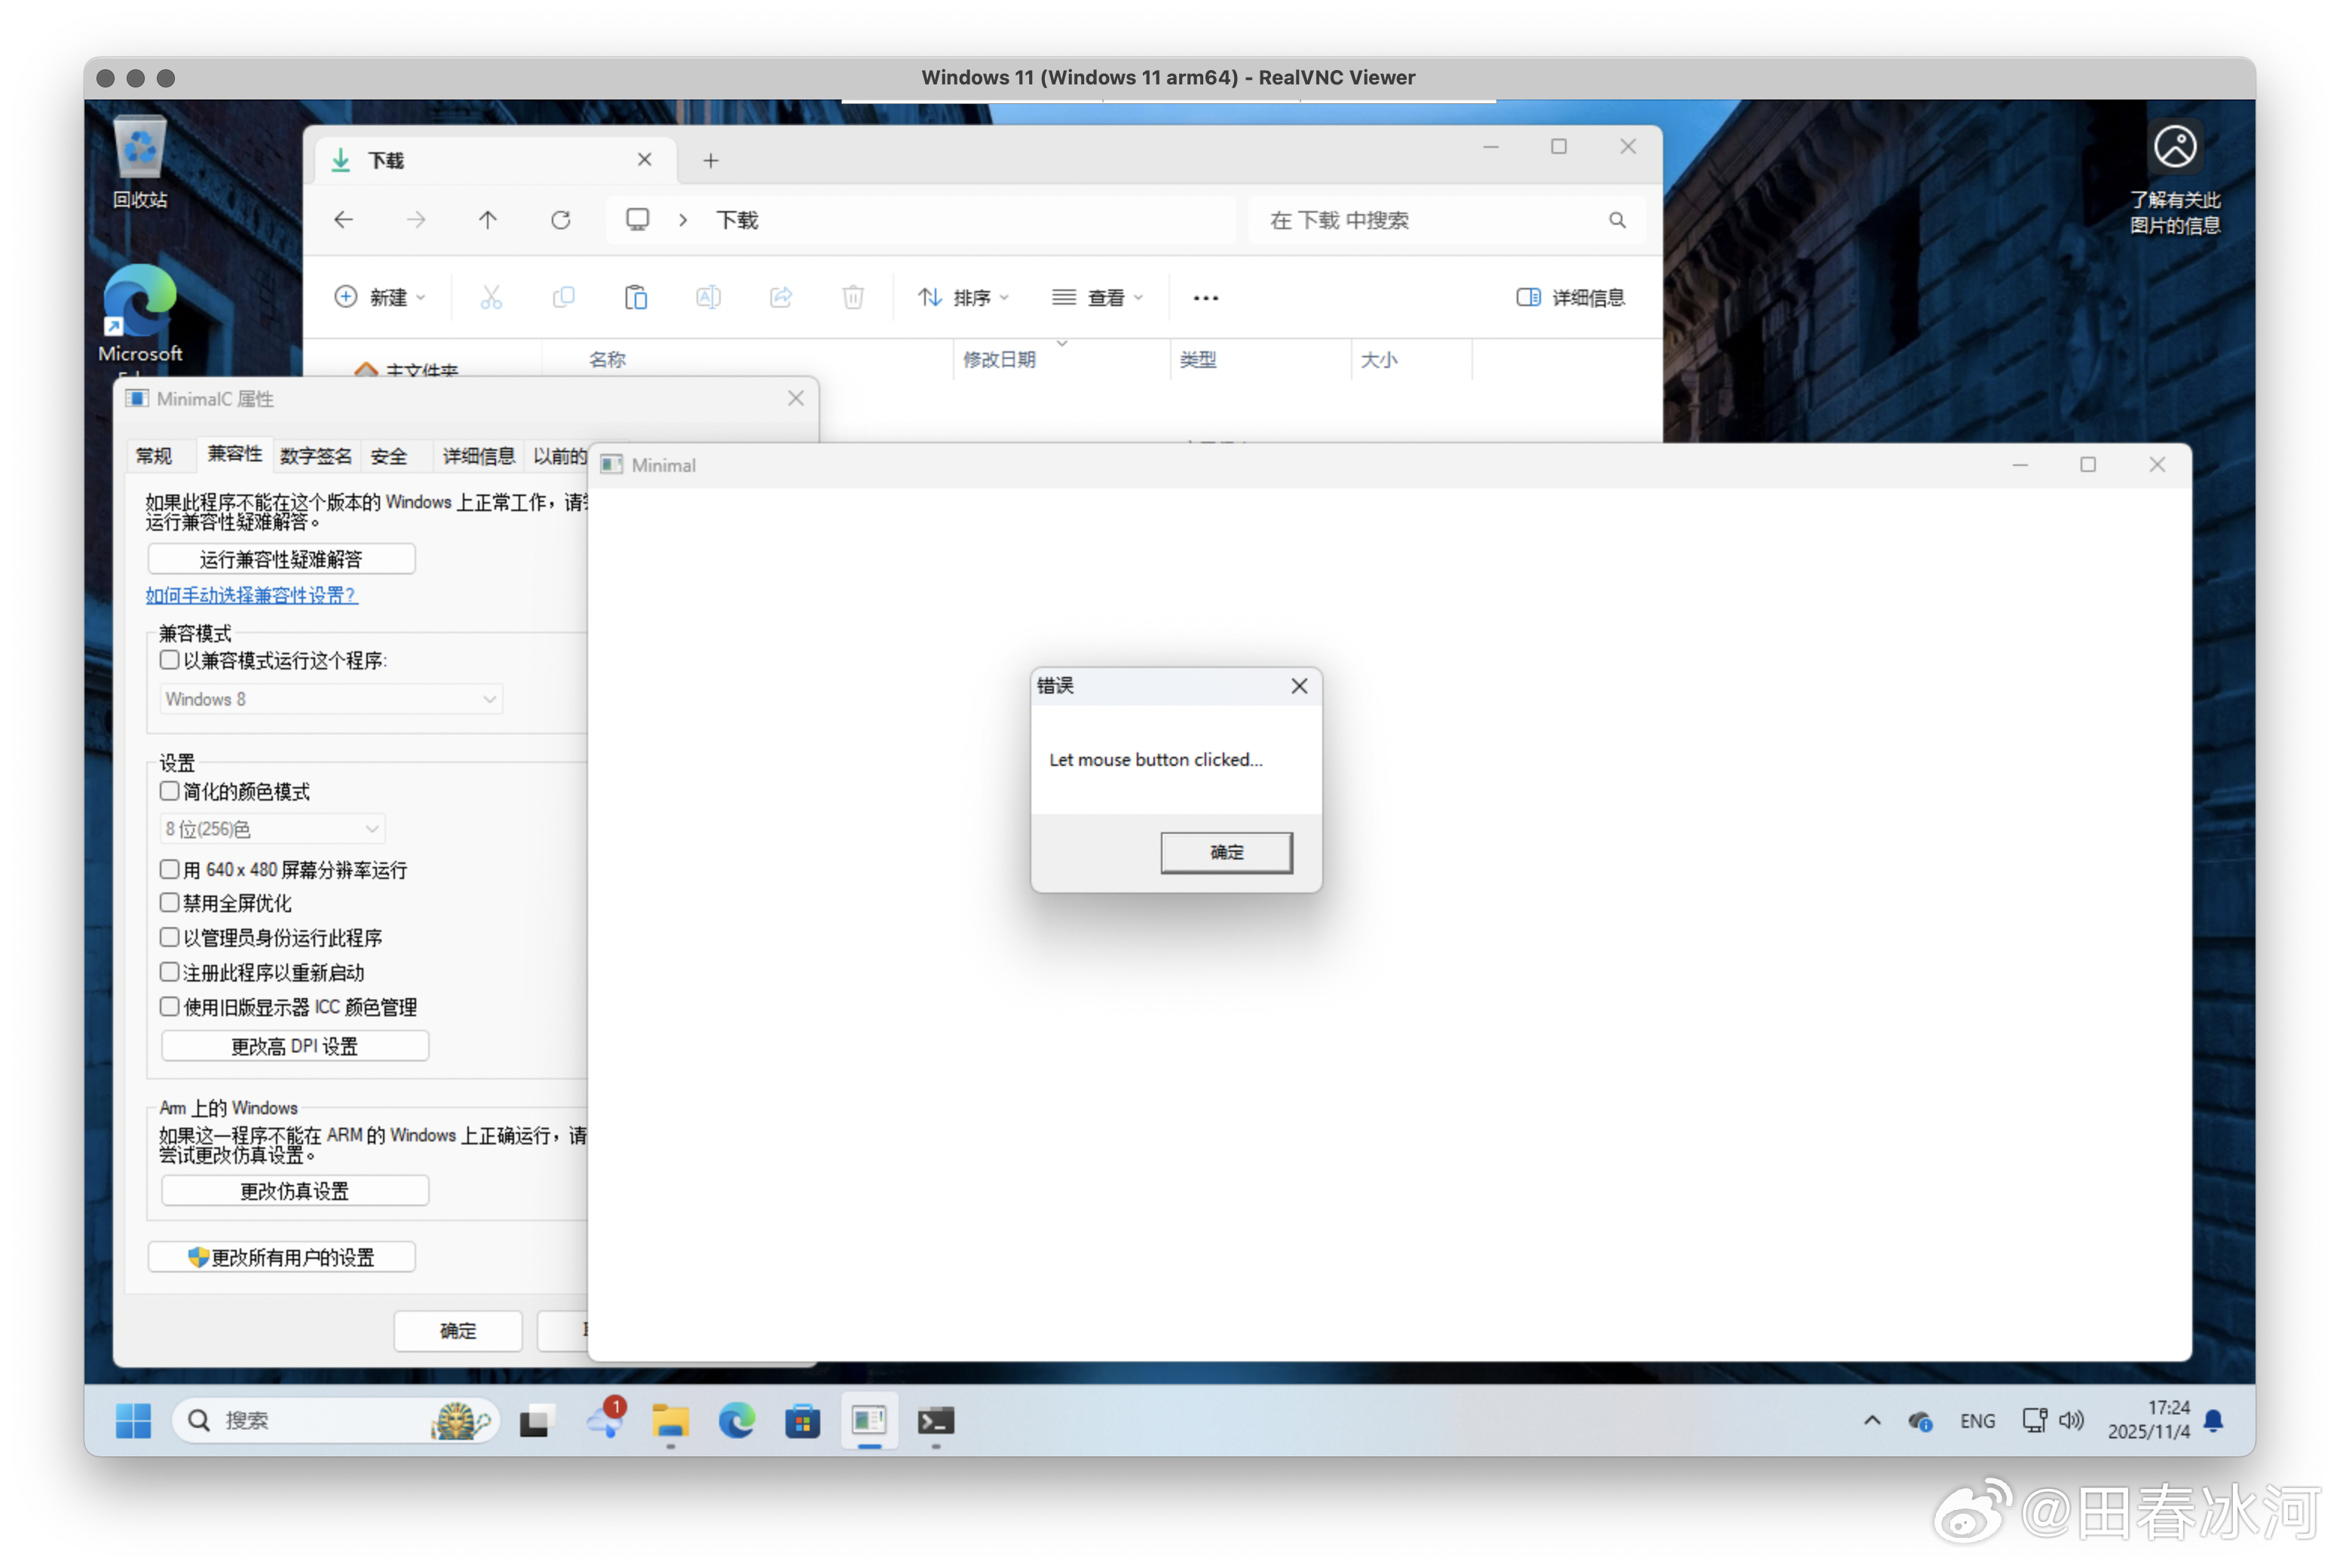The width and height of the screenshot is (2340, 1568).
Task: Click the delete trash icon in toolbar
Action: click(852, 297)
